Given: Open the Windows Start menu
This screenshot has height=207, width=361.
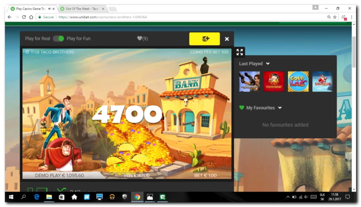Looking at the screenshot, I should (11, 197).
